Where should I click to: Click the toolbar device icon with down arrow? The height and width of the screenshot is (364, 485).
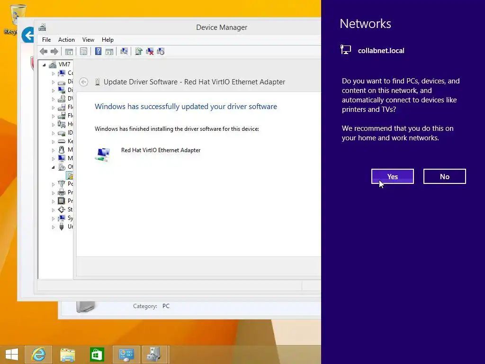(161, 51)
